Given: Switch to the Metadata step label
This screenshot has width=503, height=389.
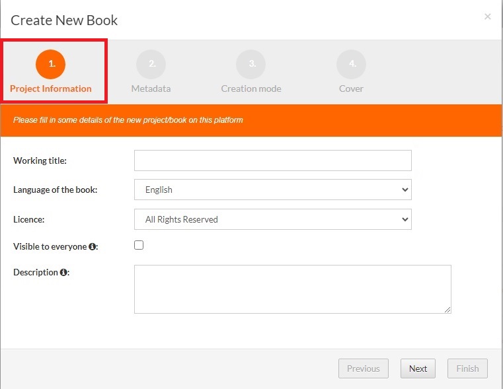Looking at the screenshot, I should tap(151, 88).
